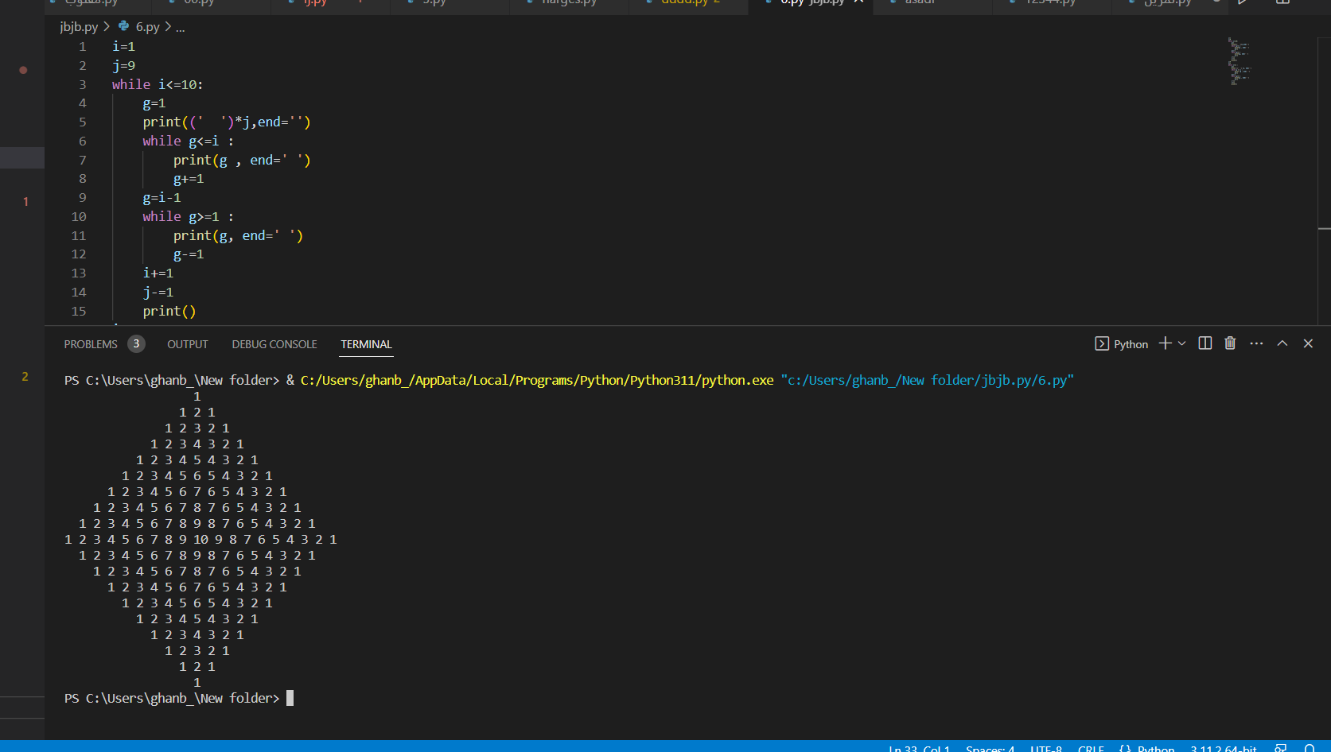The height and width of the screenshot is (752, 1331).
Task: Click the minimap code preview
Action: click(x=1240, y=60)
